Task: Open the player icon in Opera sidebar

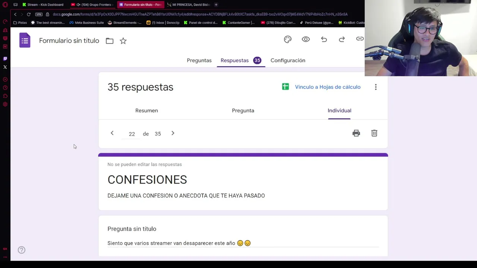Action: coord(5,79)
